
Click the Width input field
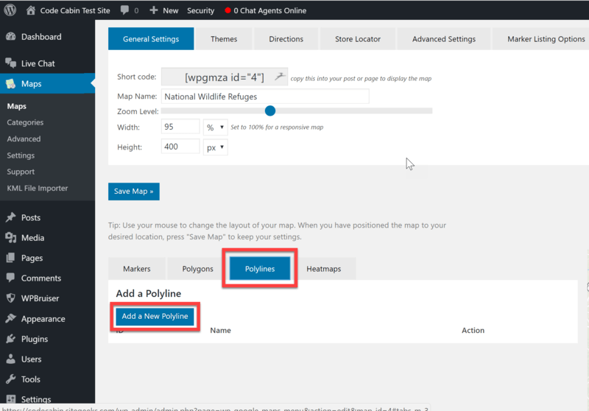click(x=180, y=127)
